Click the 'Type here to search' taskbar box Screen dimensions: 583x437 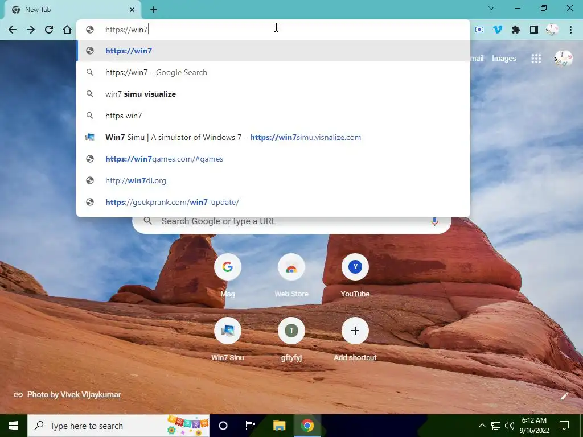pyautogui.click(x=118, y=426)
